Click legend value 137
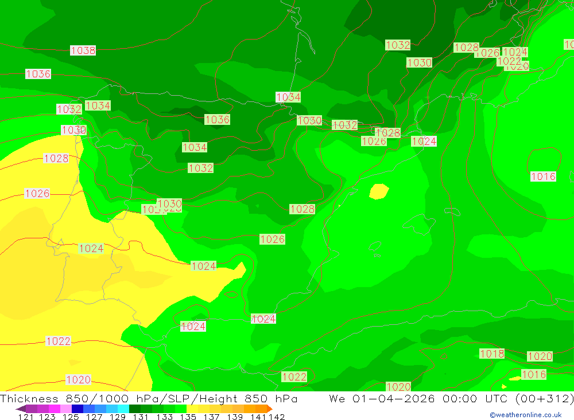 point(211,417)
